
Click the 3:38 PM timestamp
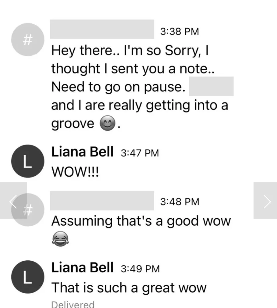[x=179, y=31]
